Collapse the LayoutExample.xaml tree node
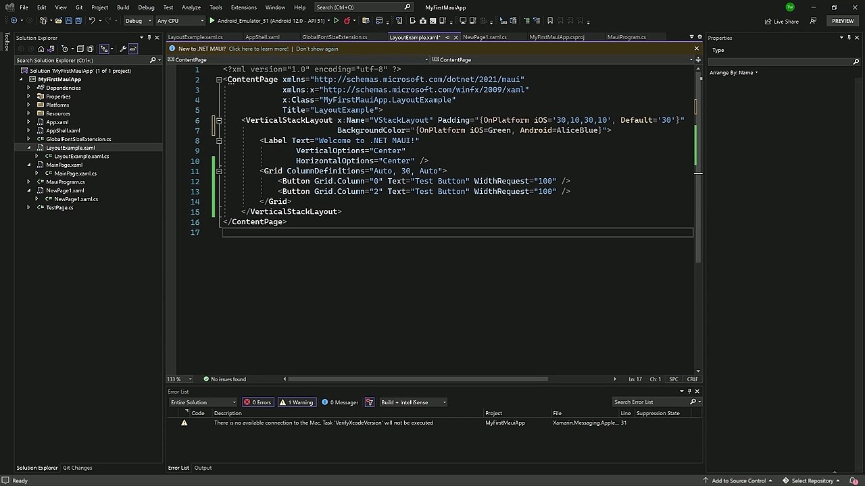 (28, 148)
